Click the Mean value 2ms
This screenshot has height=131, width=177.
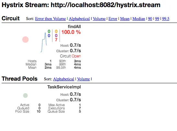(x=48, y=68)
